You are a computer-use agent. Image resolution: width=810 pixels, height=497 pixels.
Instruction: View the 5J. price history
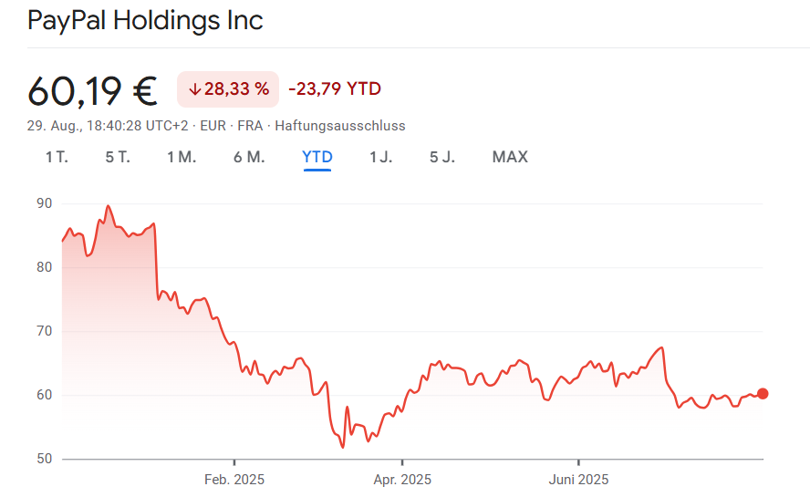(442, 157)
